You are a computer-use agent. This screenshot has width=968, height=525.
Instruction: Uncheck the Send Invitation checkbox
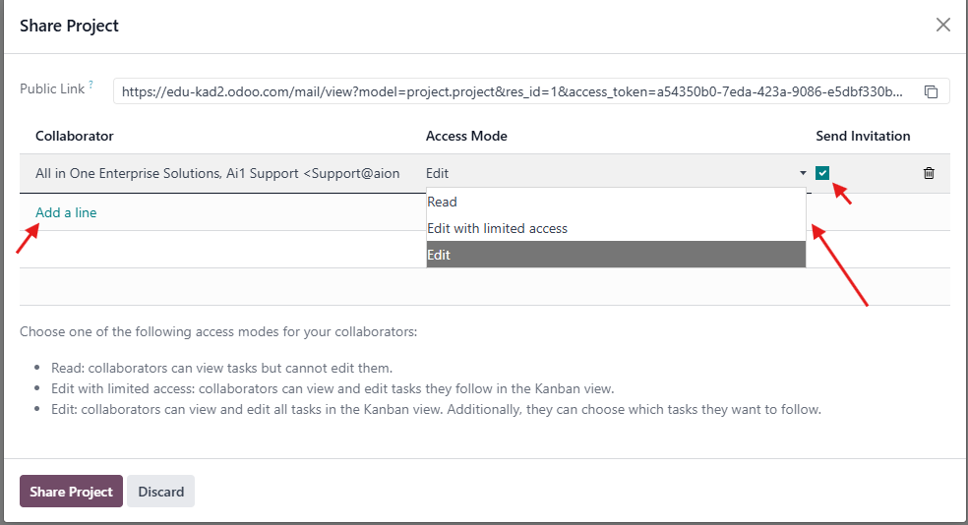822,173
